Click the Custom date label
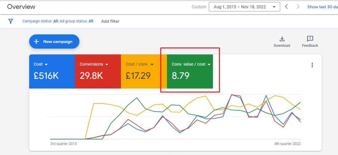This screenshot has height=155, width=338. [x=199, y=7]
